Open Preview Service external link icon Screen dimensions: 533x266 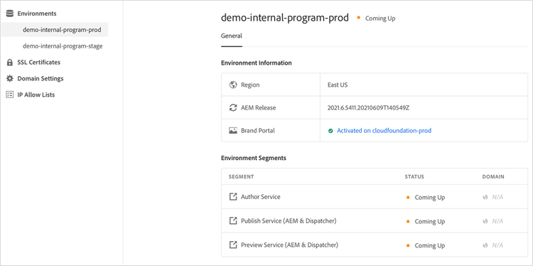pos(233,245)
